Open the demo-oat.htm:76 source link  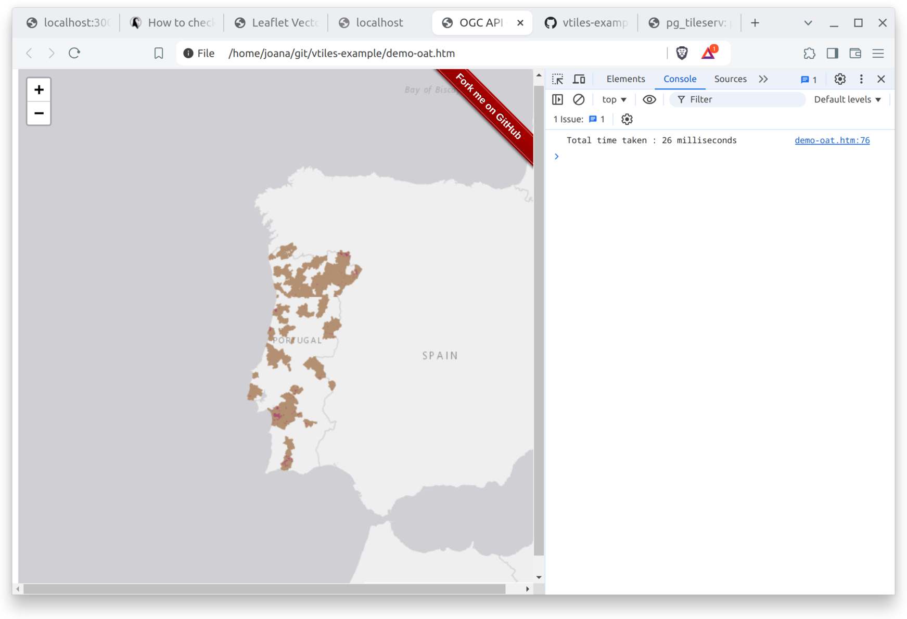coord(832,140)
